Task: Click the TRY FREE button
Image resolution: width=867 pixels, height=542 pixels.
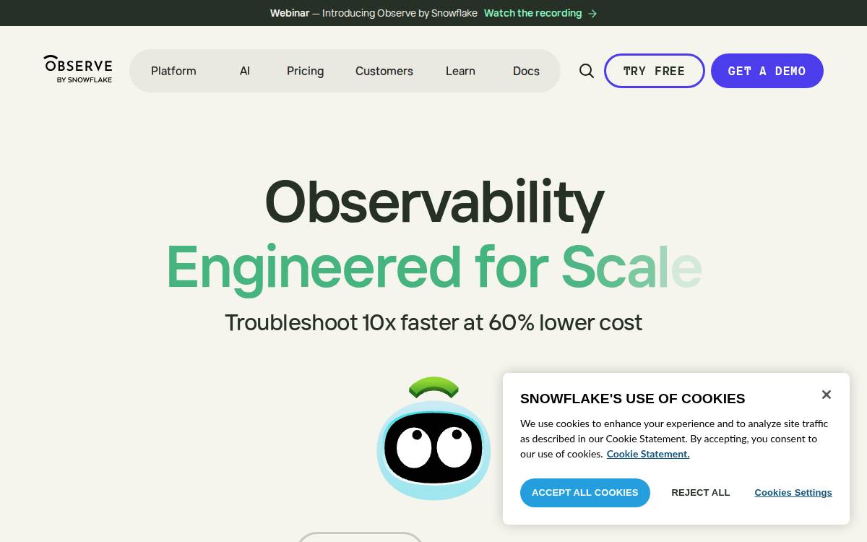Action: pos(655,71)
